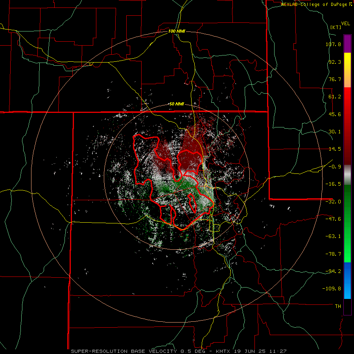Click the -16.5 scale value
The width and height of the screenshot is (354, 354).
(x=333, y=184)
